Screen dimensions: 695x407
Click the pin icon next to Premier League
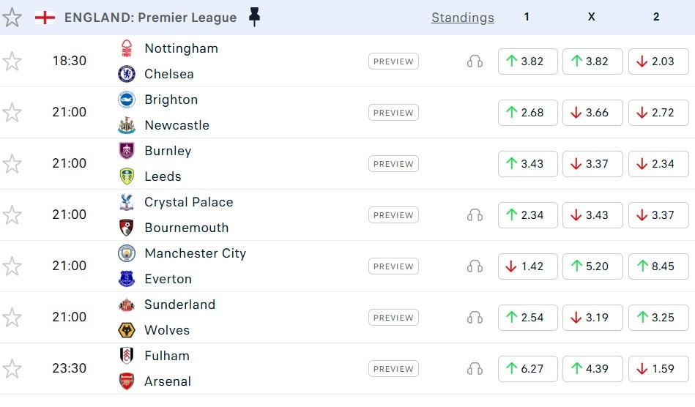coord(254,18)
